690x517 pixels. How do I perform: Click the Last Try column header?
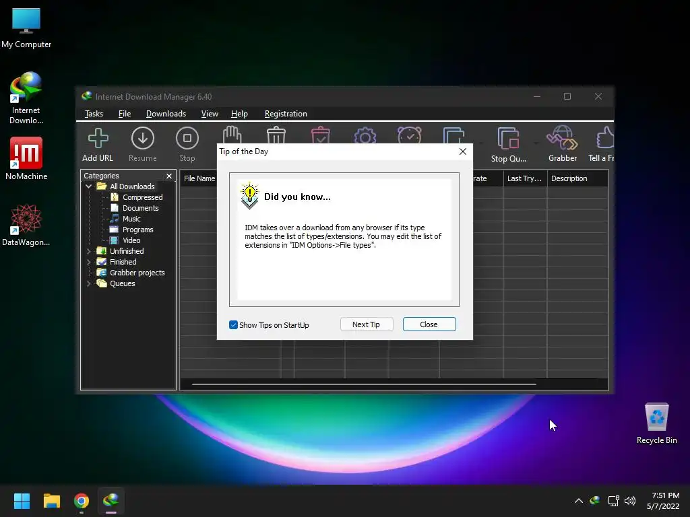click(525, 178)
